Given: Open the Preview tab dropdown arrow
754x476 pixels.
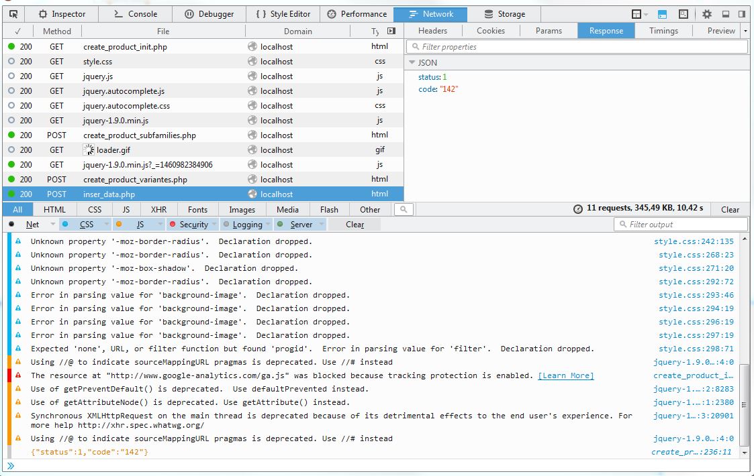Looking at the screenshot, I should coord(745,30).
